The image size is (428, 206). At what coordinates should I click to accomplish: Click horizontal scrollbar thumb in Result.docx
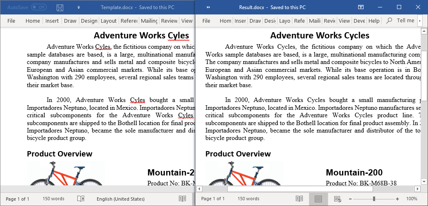tap(300, 189)
